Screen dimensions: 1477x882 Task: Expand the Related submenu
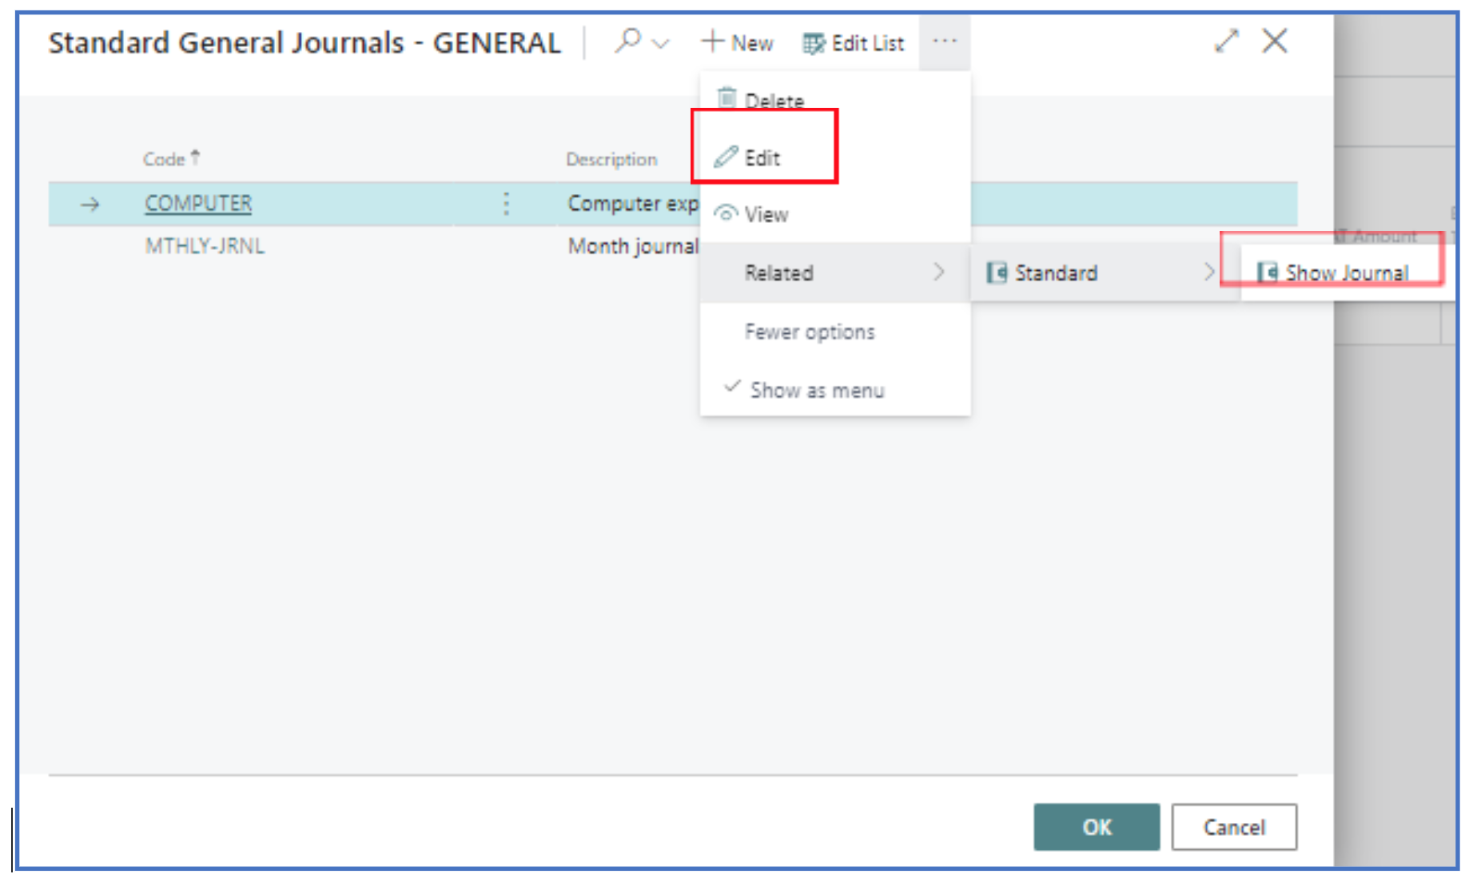pos(834,273)
